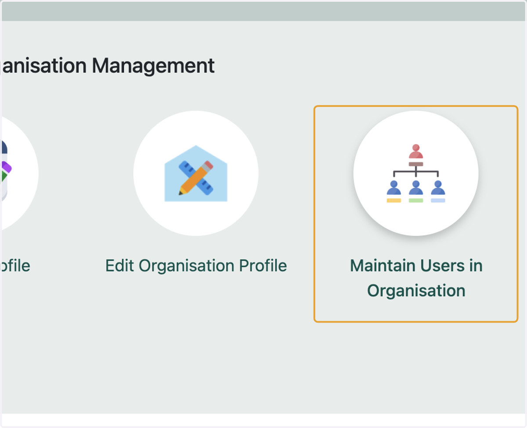Open the Maintain Users in Organisation hierarchy icon

click(x=416, y=173)
